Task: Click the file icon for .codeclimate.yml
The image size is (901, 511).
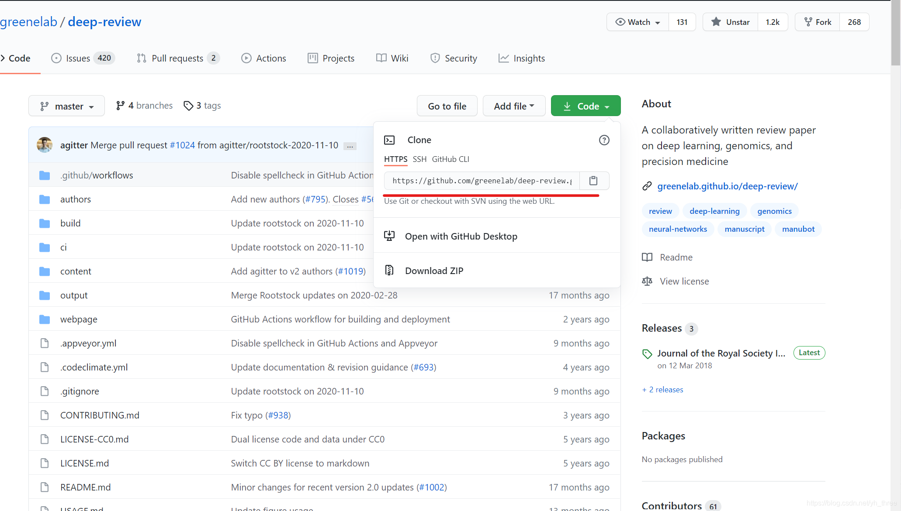Action: coord(45,367)
